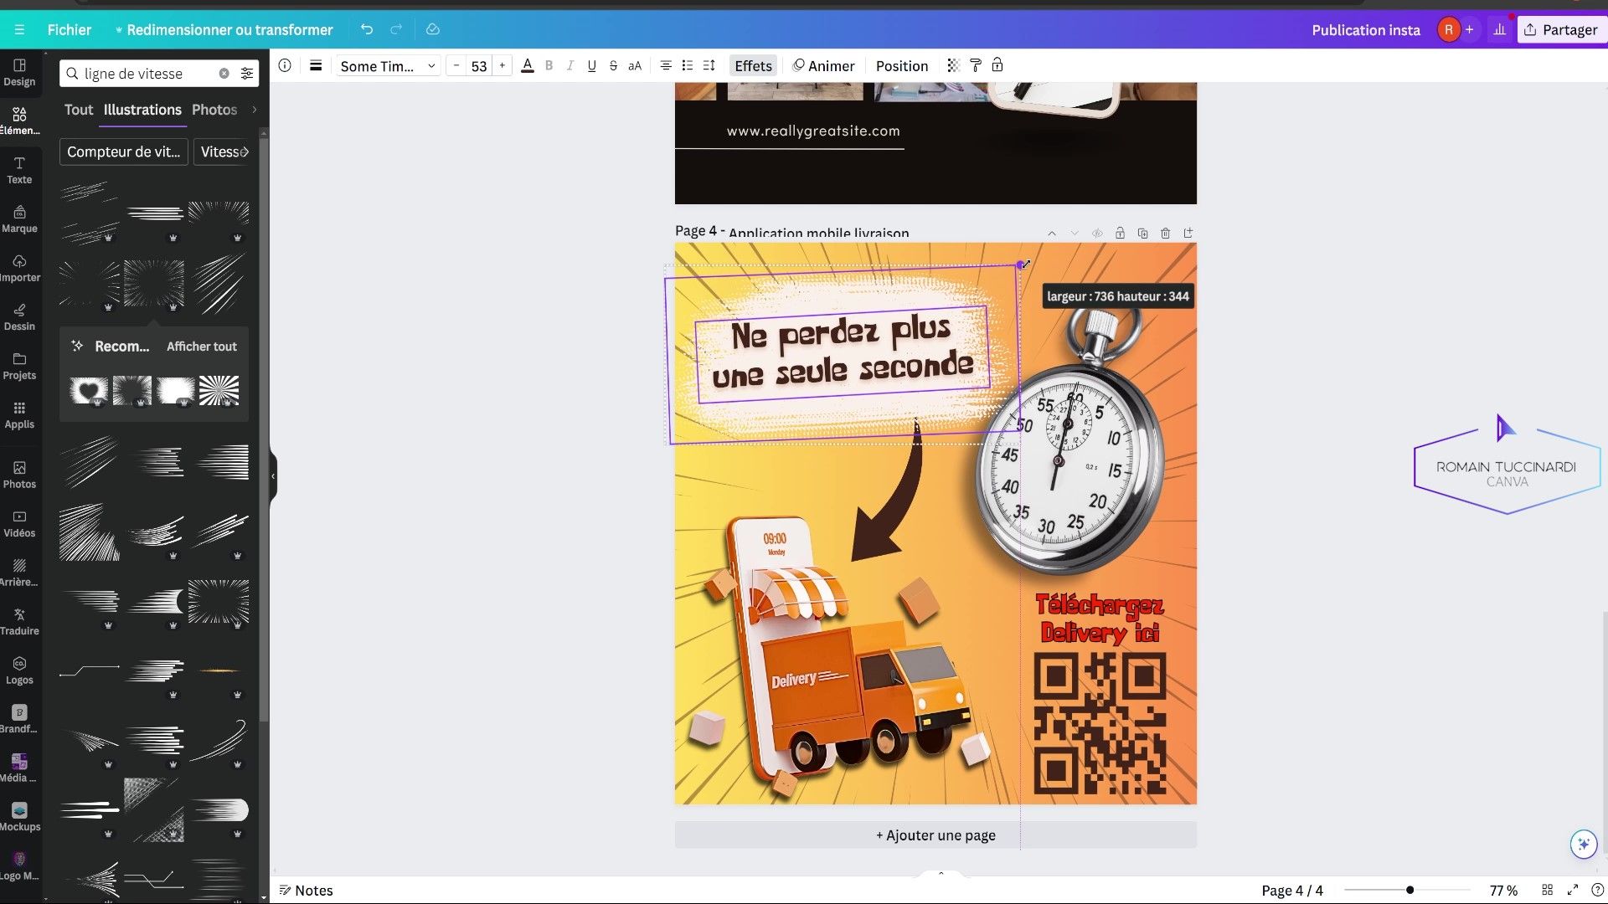This screenshot has width=1608, height=904.
Task: Delete page 4 trash icon
Action: (1165, 234)
